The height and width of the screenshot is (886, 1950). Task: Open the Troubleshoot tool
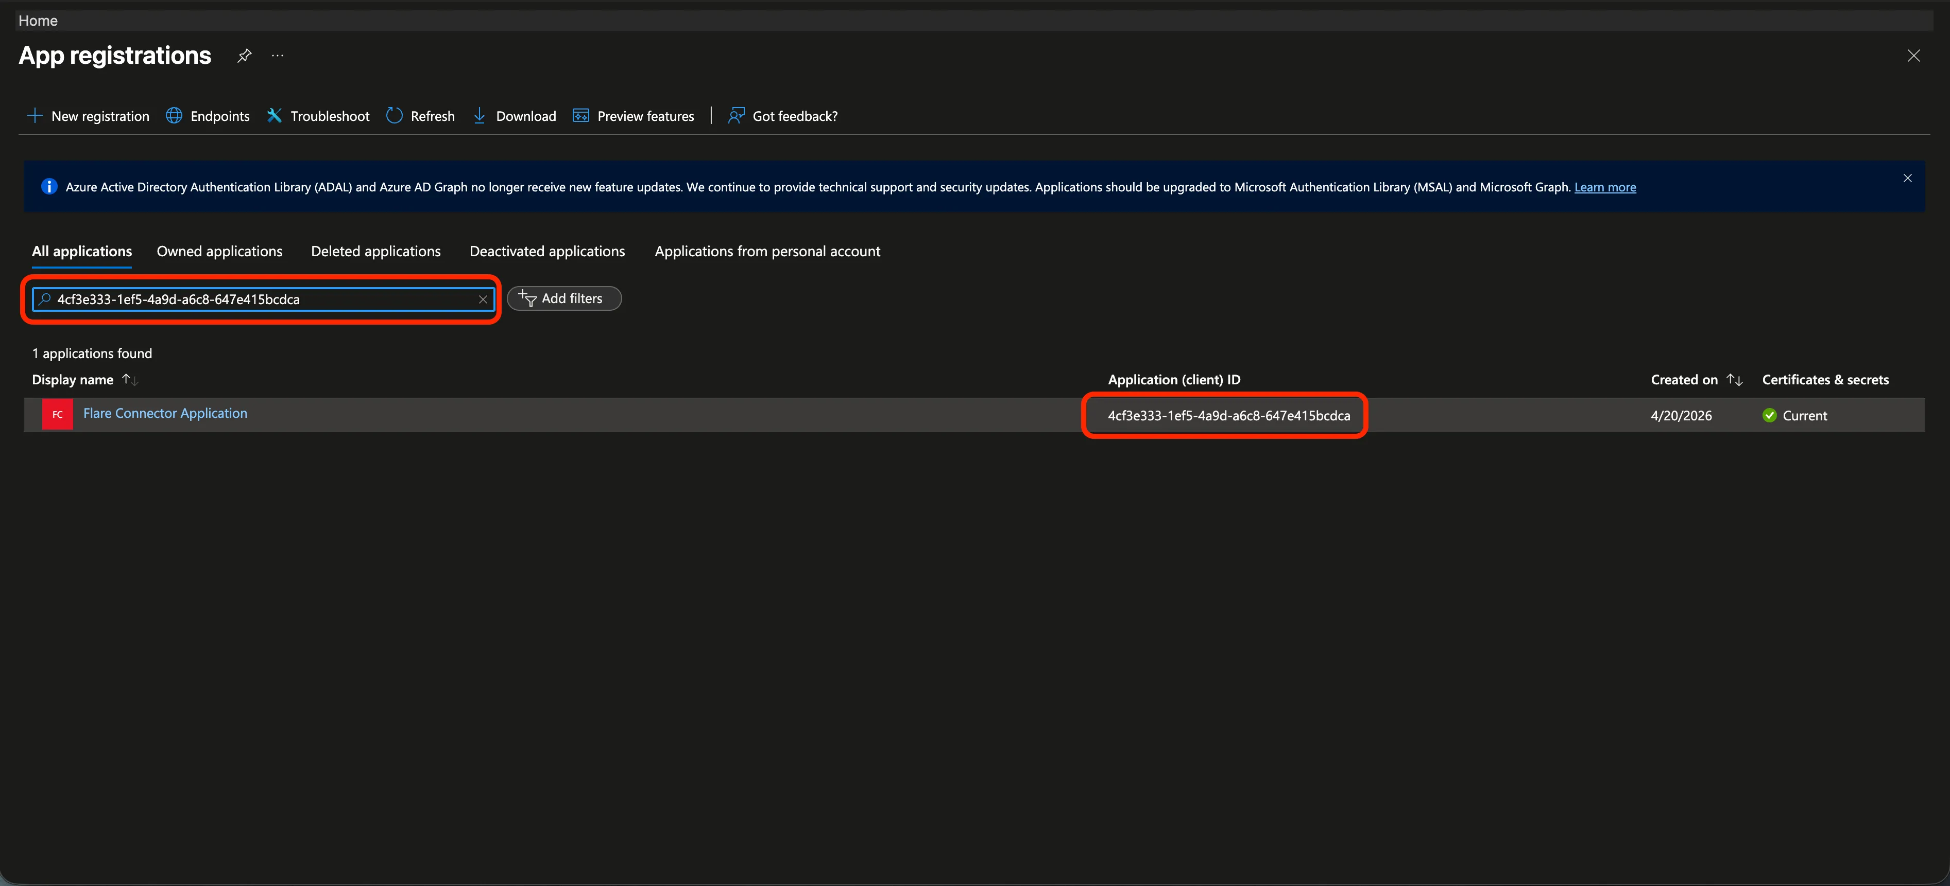click(x=318, y=116)
